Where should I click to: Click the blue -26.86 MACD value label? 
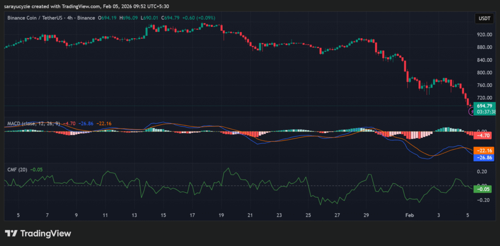pyautogui.click(x=485, y=157)
